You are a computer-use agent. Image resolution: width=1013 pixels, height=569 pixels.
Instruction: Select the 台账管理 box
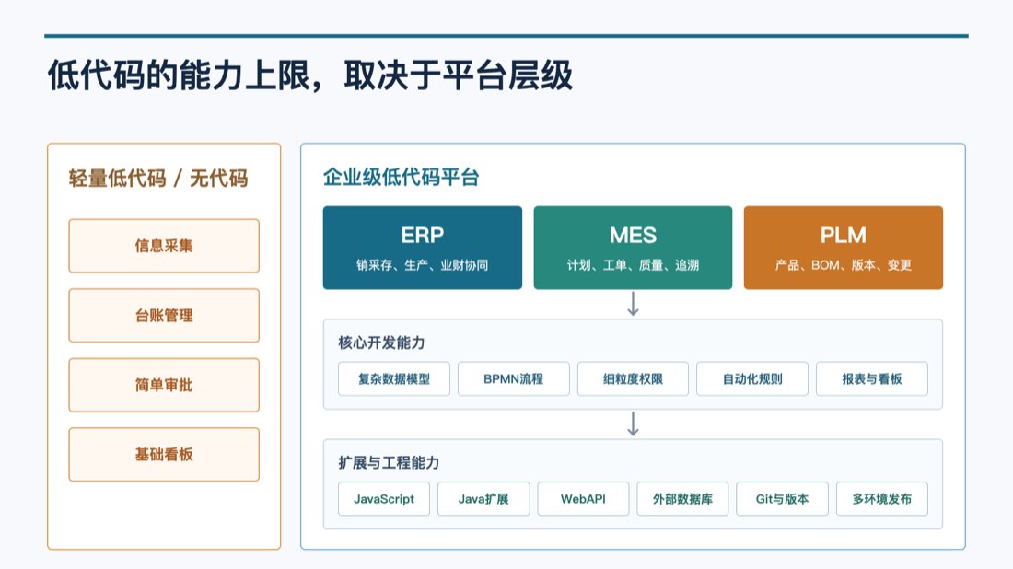(164, 316)
